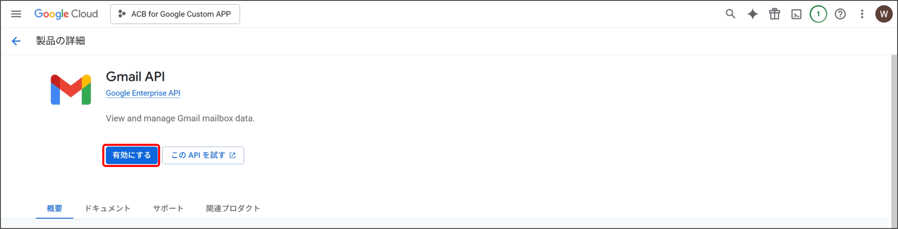This screenshot has height=229, width=898.
Task: Click the Gmail API logo
Action: [x=71, y=90]
